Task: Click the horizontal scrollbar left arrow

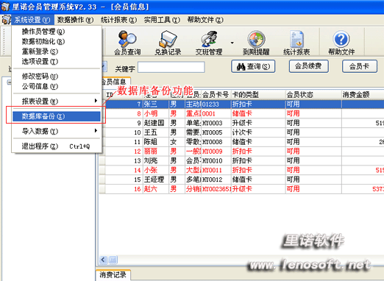Action: 103,260
